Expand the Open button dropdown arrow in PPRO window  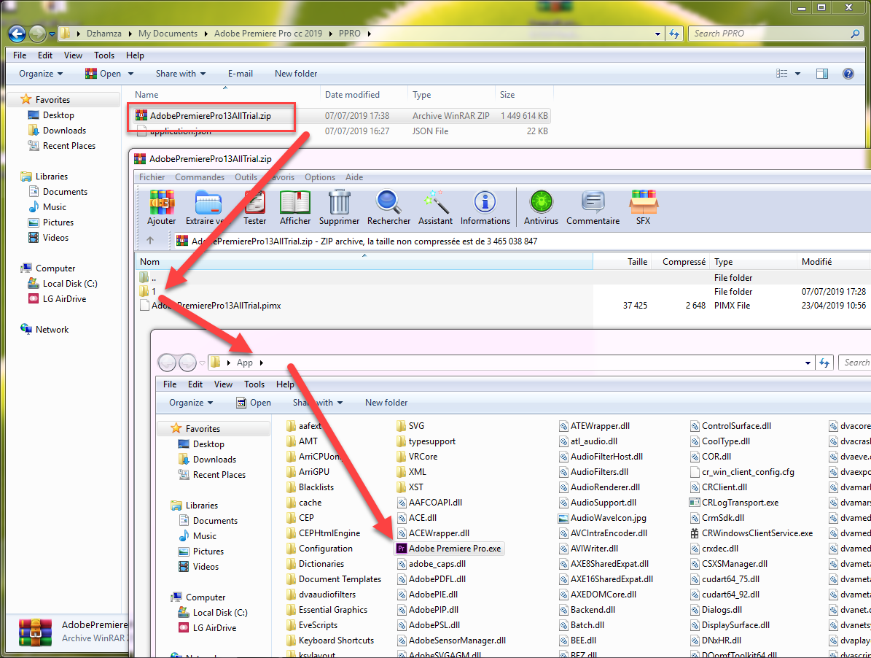click(131, 74)
